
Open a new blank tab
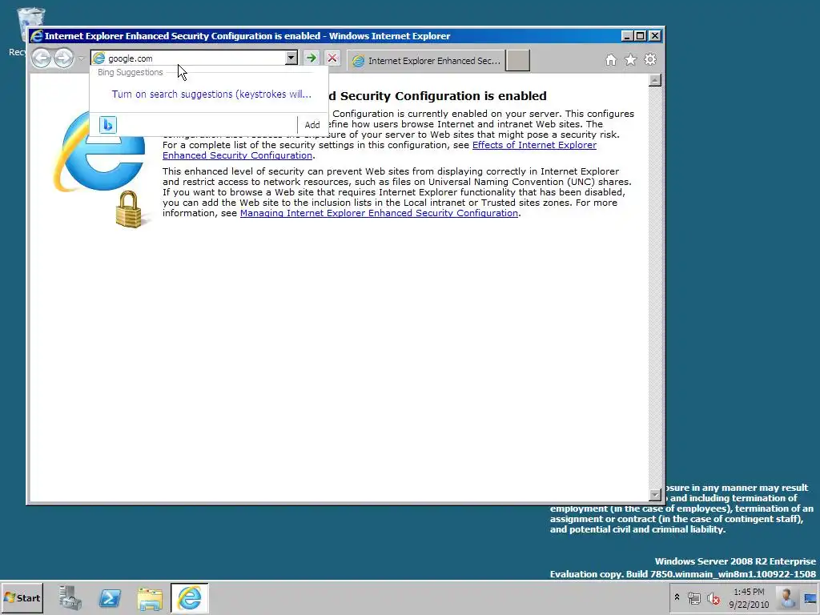[x=518, y=61]
